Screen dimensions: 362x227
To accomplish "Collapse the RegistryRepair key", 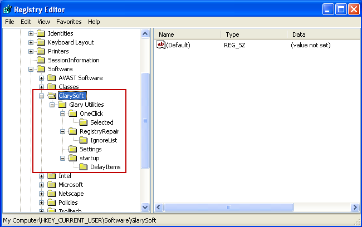I will click(62, 131).
